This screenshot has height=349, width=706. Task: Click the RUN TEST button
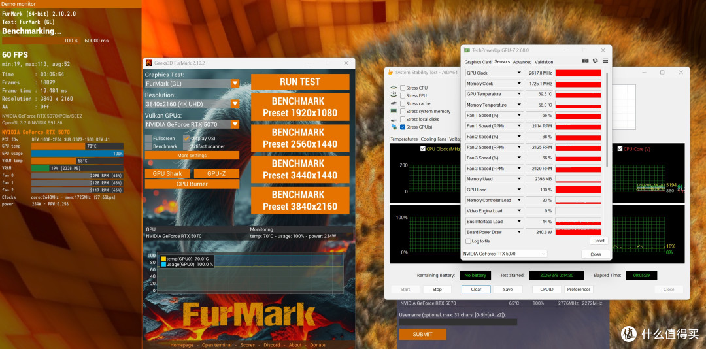[x=300, y=82]
